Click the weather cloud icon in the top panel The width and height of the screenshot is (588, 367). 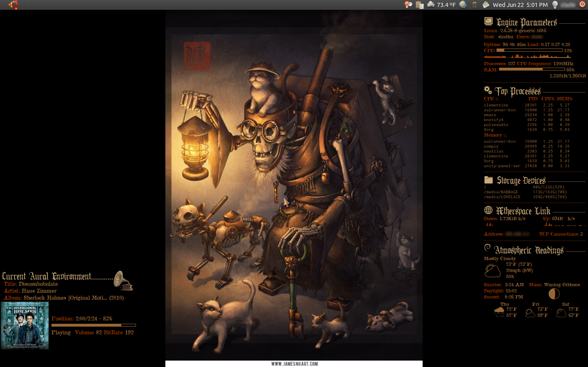(430, 4)
